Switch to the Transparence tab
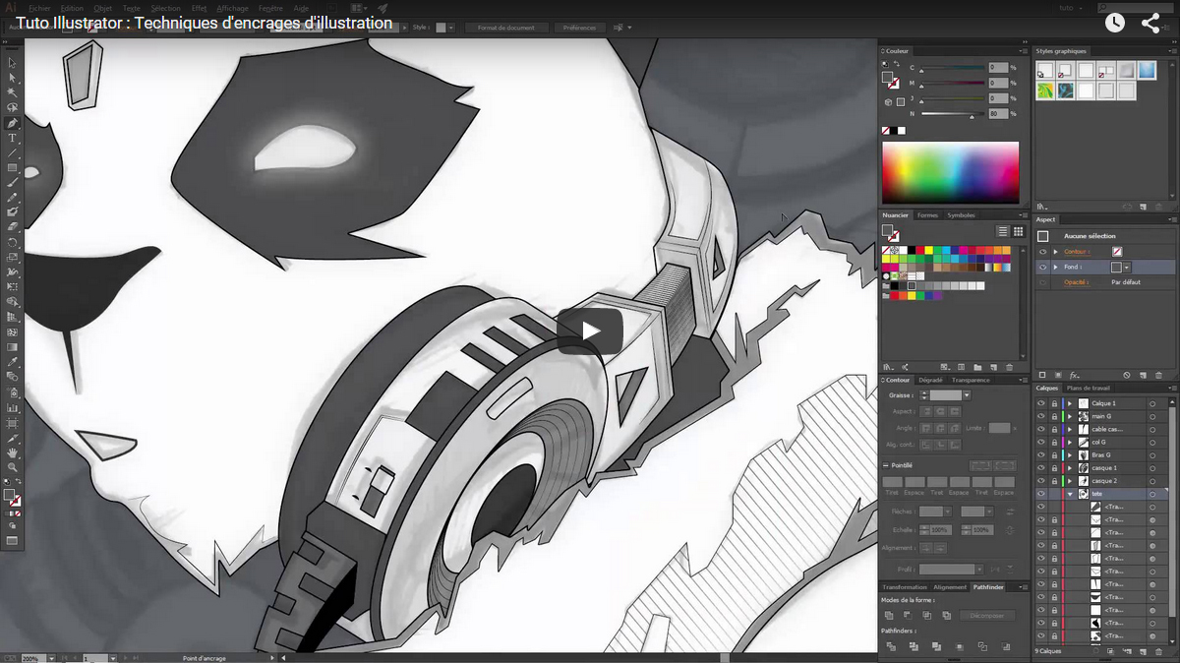1180x663 pixels. click(x=971, y=380)
